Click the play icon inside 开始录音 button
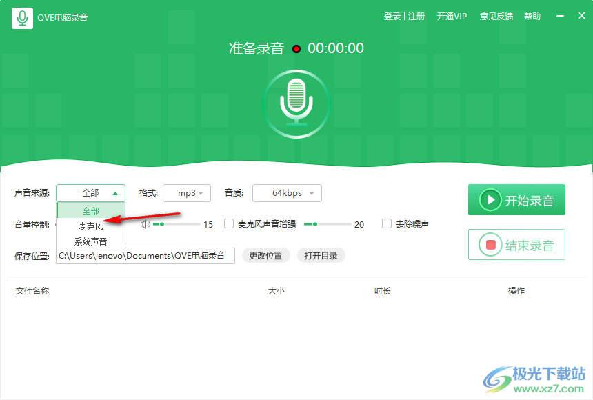The width and height of the screenshot is (593, 400). click(x=491, y=200)
